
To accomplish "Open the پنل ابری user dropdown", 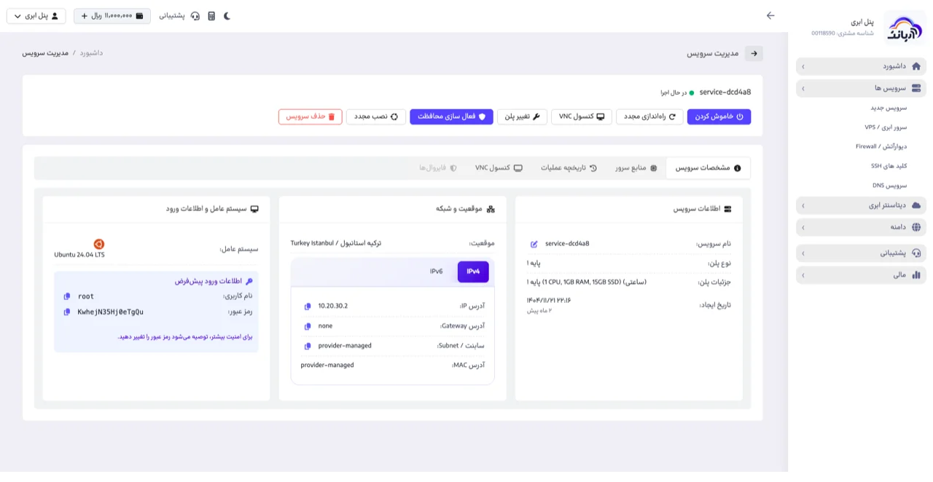I will tap(36, 16).
